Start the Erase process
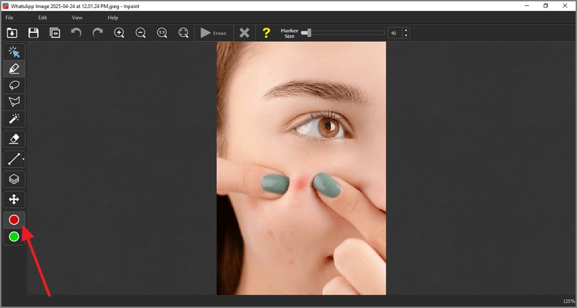 [214, 33]
